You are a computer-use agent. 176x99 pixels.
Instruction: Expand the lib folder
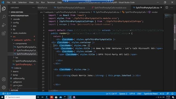click(x=14, y=29)
